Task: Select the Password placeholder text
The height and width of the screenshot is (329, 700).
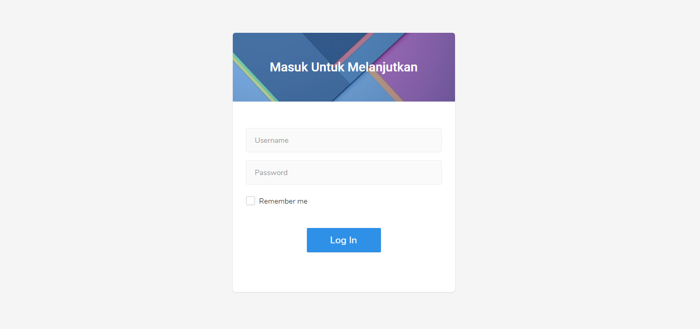Action: 271,172
